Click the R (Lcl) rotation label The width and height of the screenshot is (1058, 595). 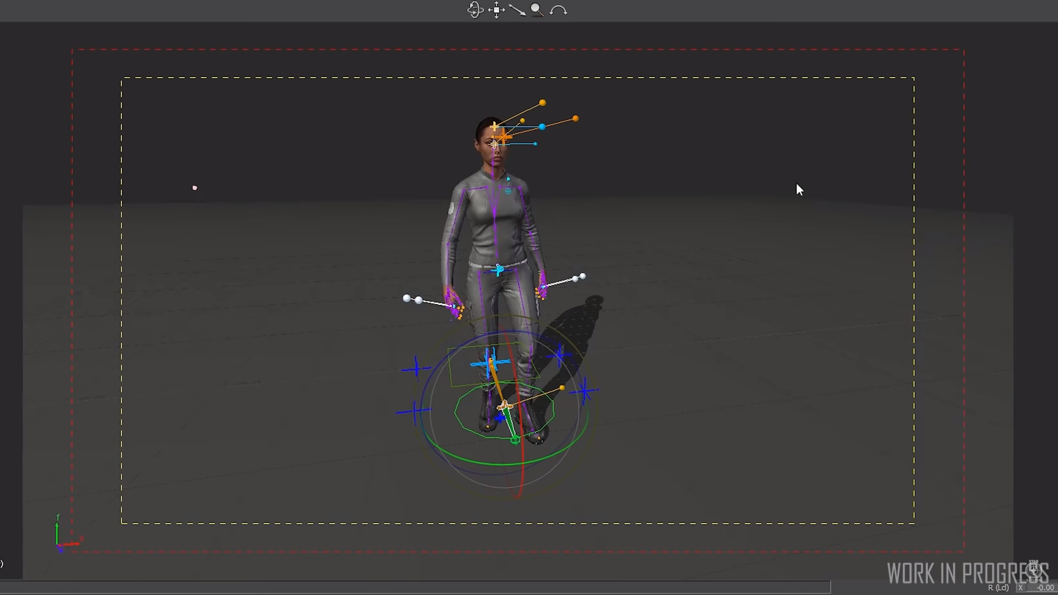pos(998,588)
